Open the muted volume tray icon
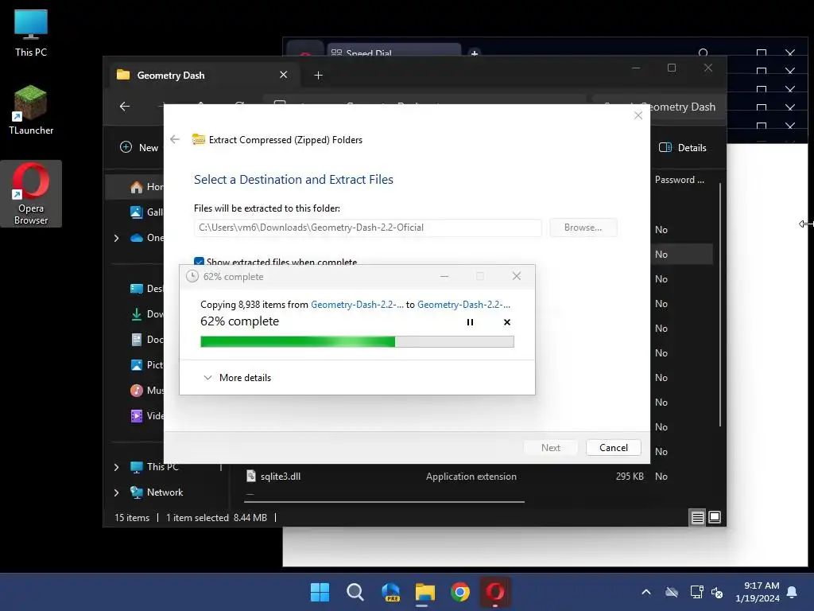This screenshot has height=611, width=814. coord(717,592)
